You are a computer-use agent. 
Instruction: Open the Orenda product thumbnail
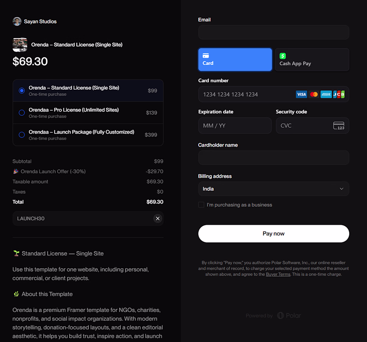(x=20, y=45)
